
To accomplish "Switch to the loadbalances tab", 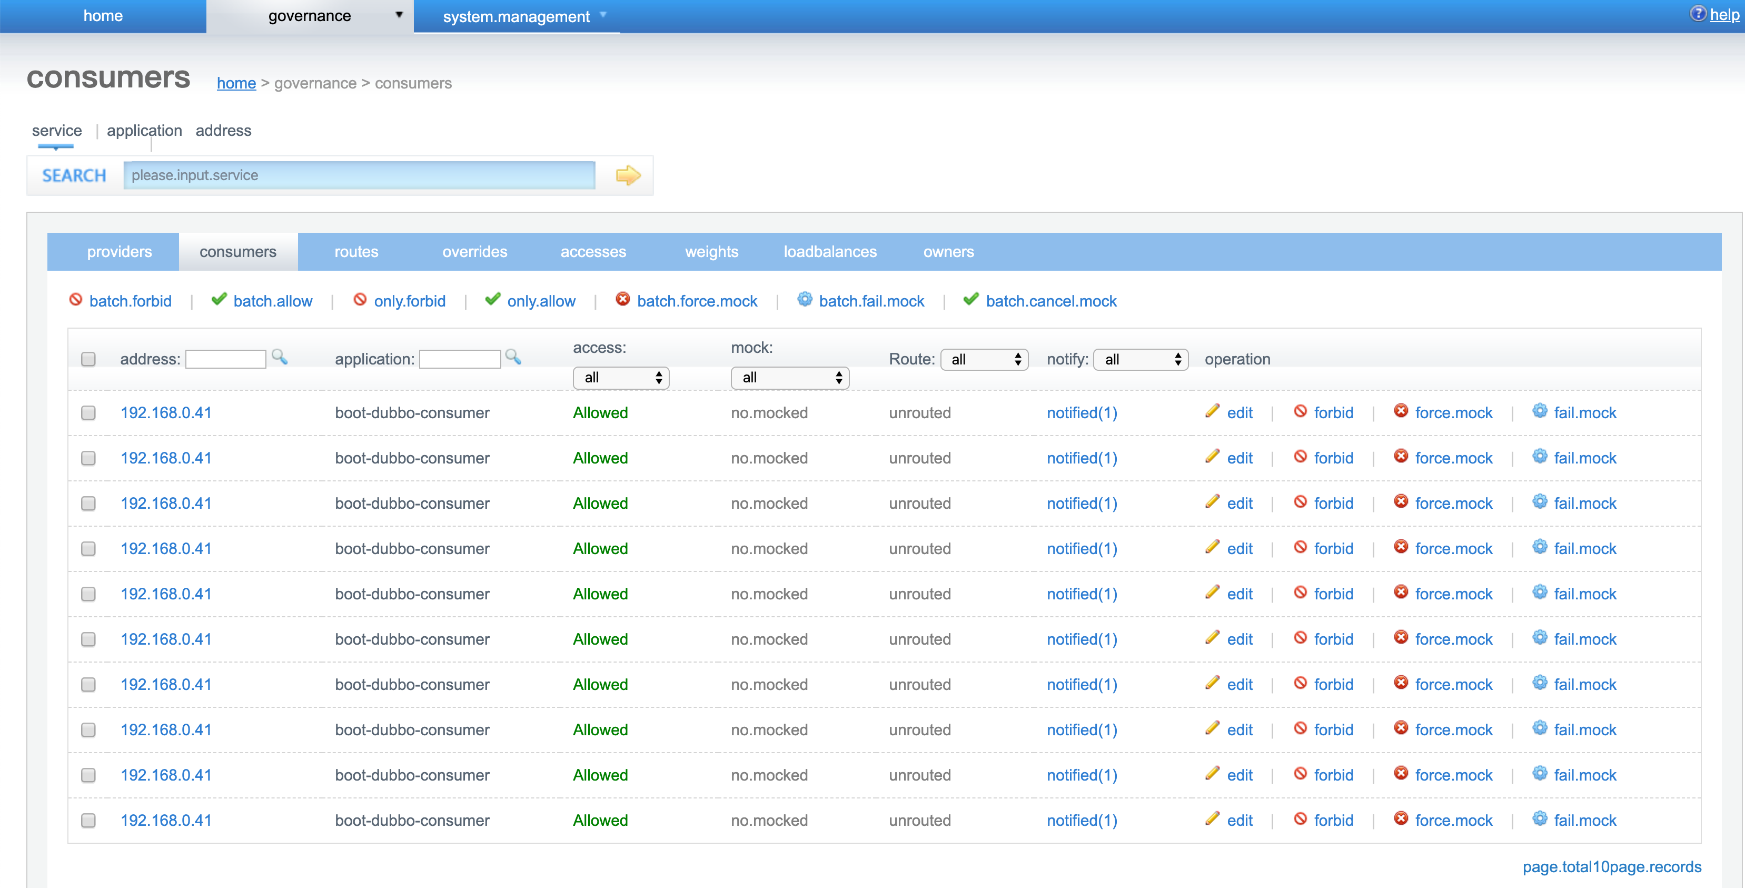I will click(830, 252).
